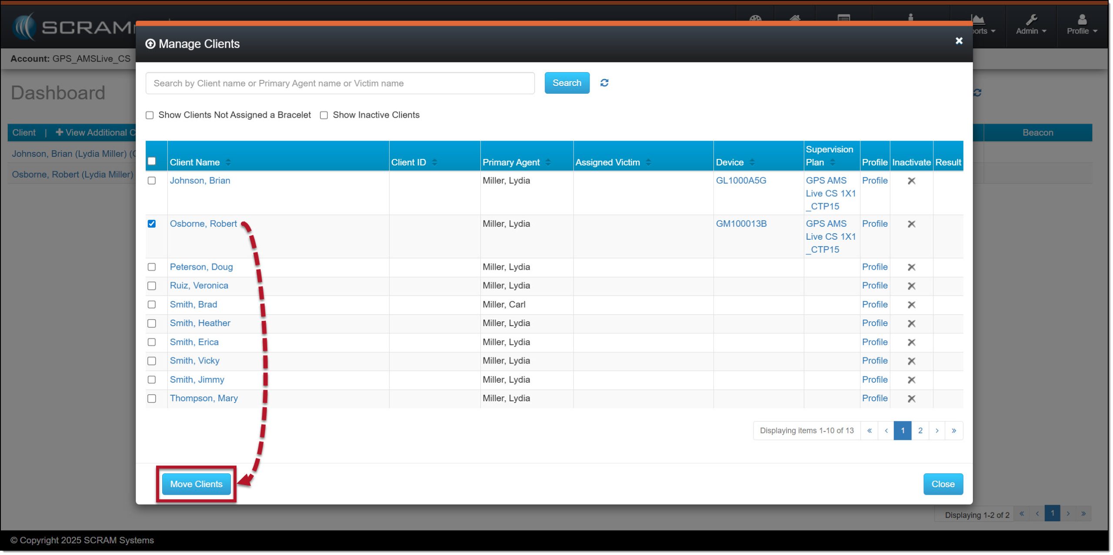
Task: Go to the next page arrow in modal
Action: (x=936, y=430)
